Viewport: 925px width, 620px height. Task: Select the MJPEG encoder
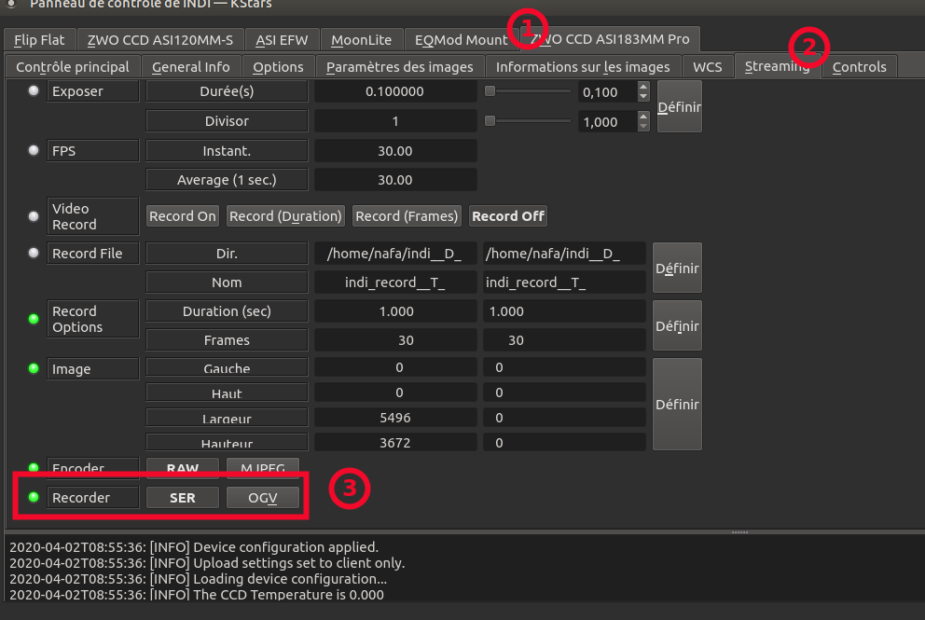click(x=263, y=468)
